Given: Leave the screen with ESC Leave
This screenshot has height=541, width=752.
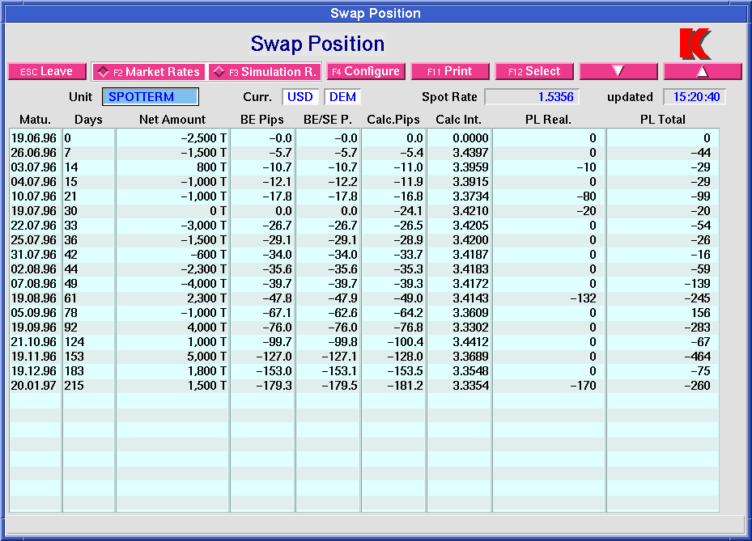Looking at the screenshot, I should (47, 71).
